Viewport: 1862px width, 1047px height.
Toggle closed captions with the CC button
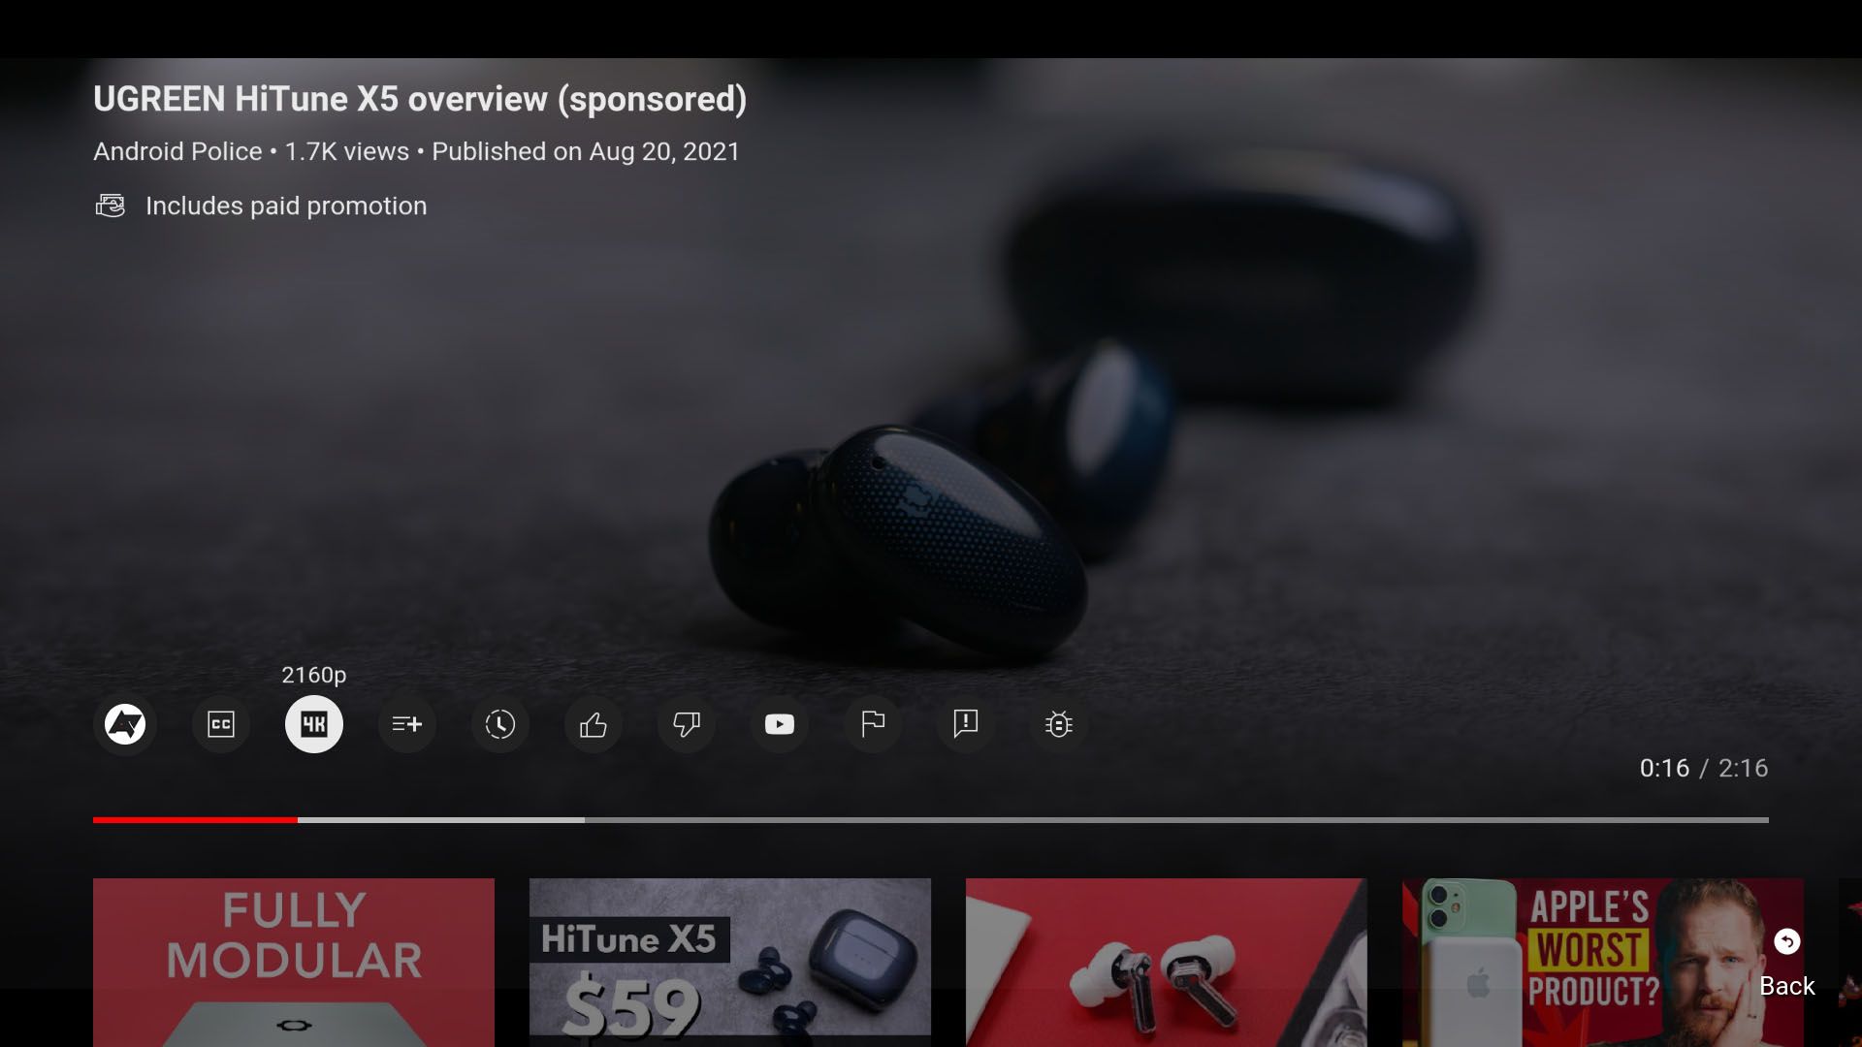coord(220,724)
